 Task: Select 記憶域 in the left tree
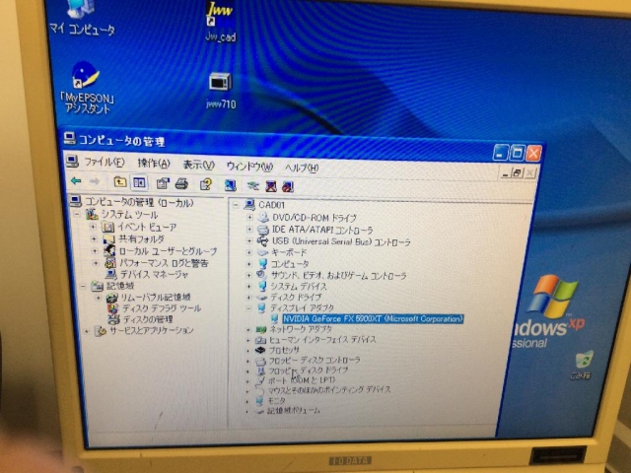pos(120,286)
